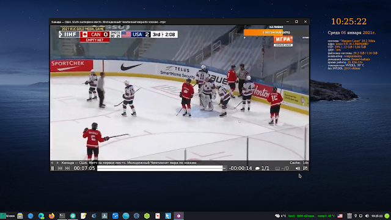Open the teal circular app icon
The image size is (391, 220).
pyautogui.click(x=73, y=216)
